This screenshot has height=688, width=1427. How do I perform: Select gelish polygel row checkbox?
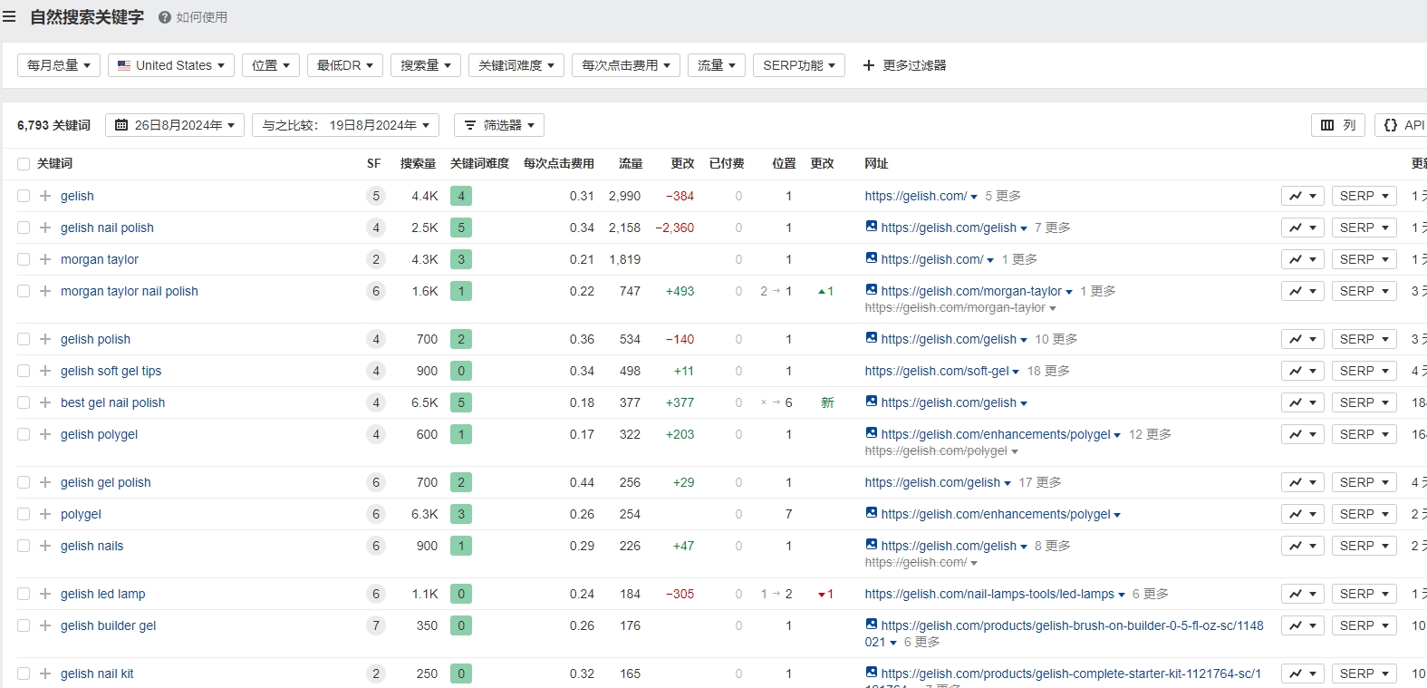point(24,434)
